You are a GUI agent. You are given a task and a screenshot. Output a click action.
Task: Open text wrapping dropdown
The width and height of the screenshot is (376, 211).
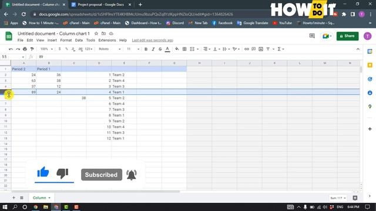tap(226, 49)
